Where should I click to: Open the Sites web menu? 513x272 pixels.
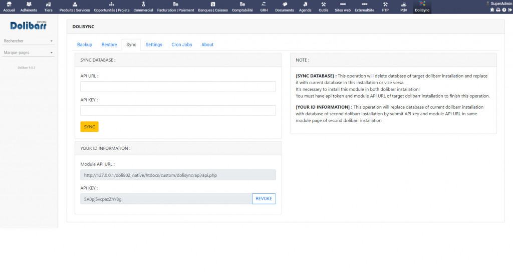point(343,7)
